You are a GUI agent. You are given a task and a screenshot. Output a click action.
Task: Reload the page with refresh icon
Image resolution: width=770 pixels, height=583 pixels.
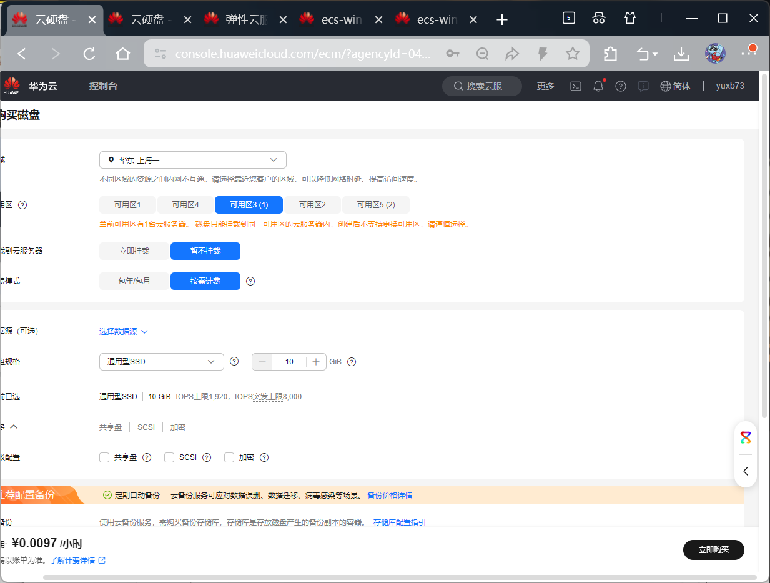(x=89, y=54)
